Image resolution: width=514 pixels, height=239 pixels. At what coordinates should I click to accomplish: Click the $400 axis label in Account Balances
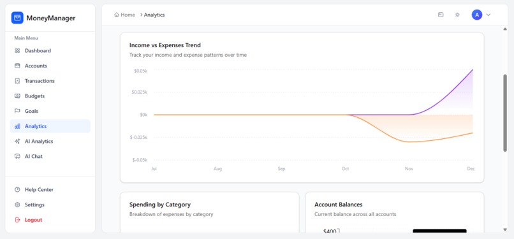pos(330,231)
